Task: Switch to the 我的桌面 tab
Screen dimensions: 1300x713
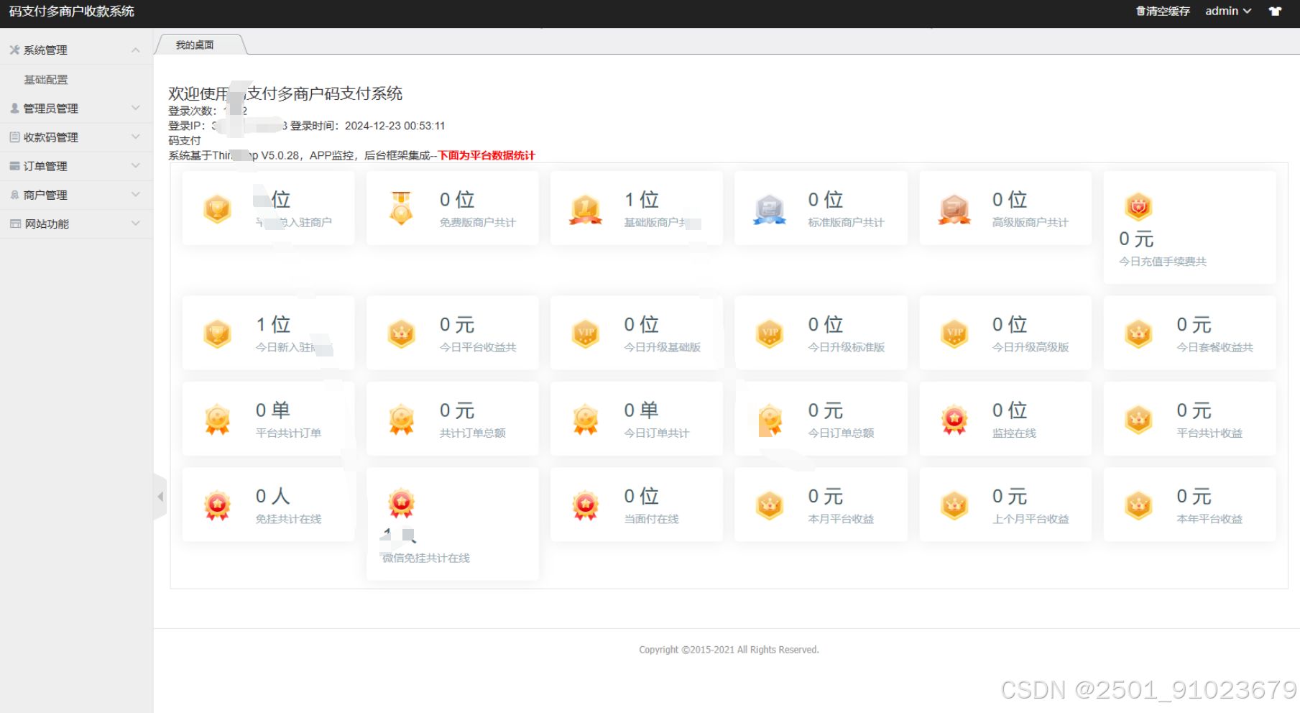Action: coord(194,44)
